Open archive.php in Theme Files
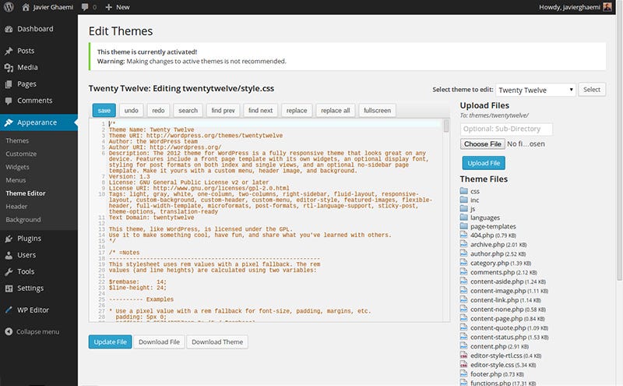Viewport: 623px width, 386px height. click(x=487, y=245)
